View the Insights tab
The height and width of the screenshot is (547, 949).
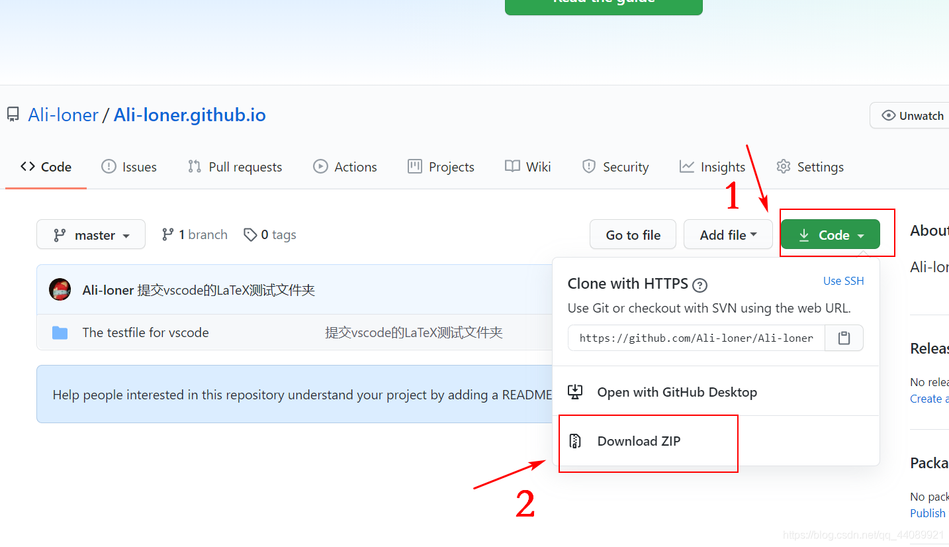[713, 167]
